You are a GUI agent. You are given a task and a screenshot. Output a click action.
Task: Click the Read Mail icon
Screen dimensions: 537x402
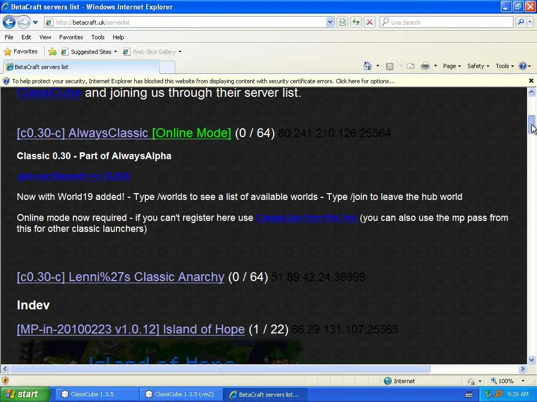tap(411, 66)
